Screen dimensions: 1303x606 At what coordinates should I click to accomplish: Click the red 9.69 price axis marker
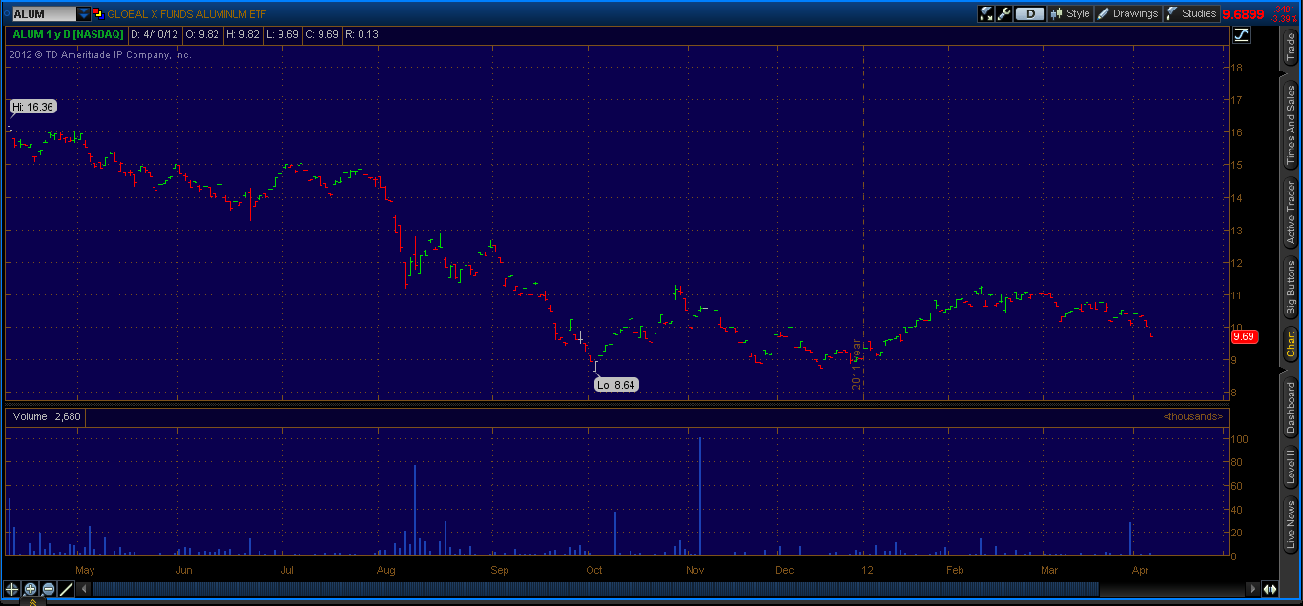[1243, 336]
